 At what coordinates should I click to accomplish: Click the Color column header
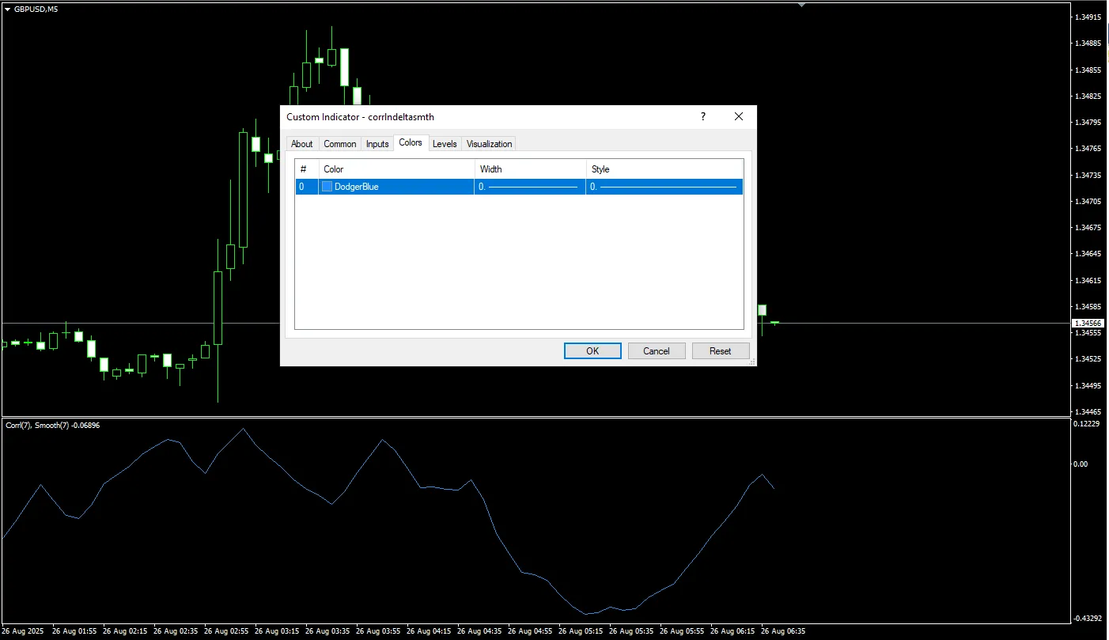point(396,169)
